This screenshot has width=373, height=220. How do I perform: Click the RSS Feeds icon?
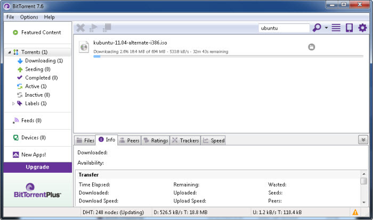click(x=15, y=121)
